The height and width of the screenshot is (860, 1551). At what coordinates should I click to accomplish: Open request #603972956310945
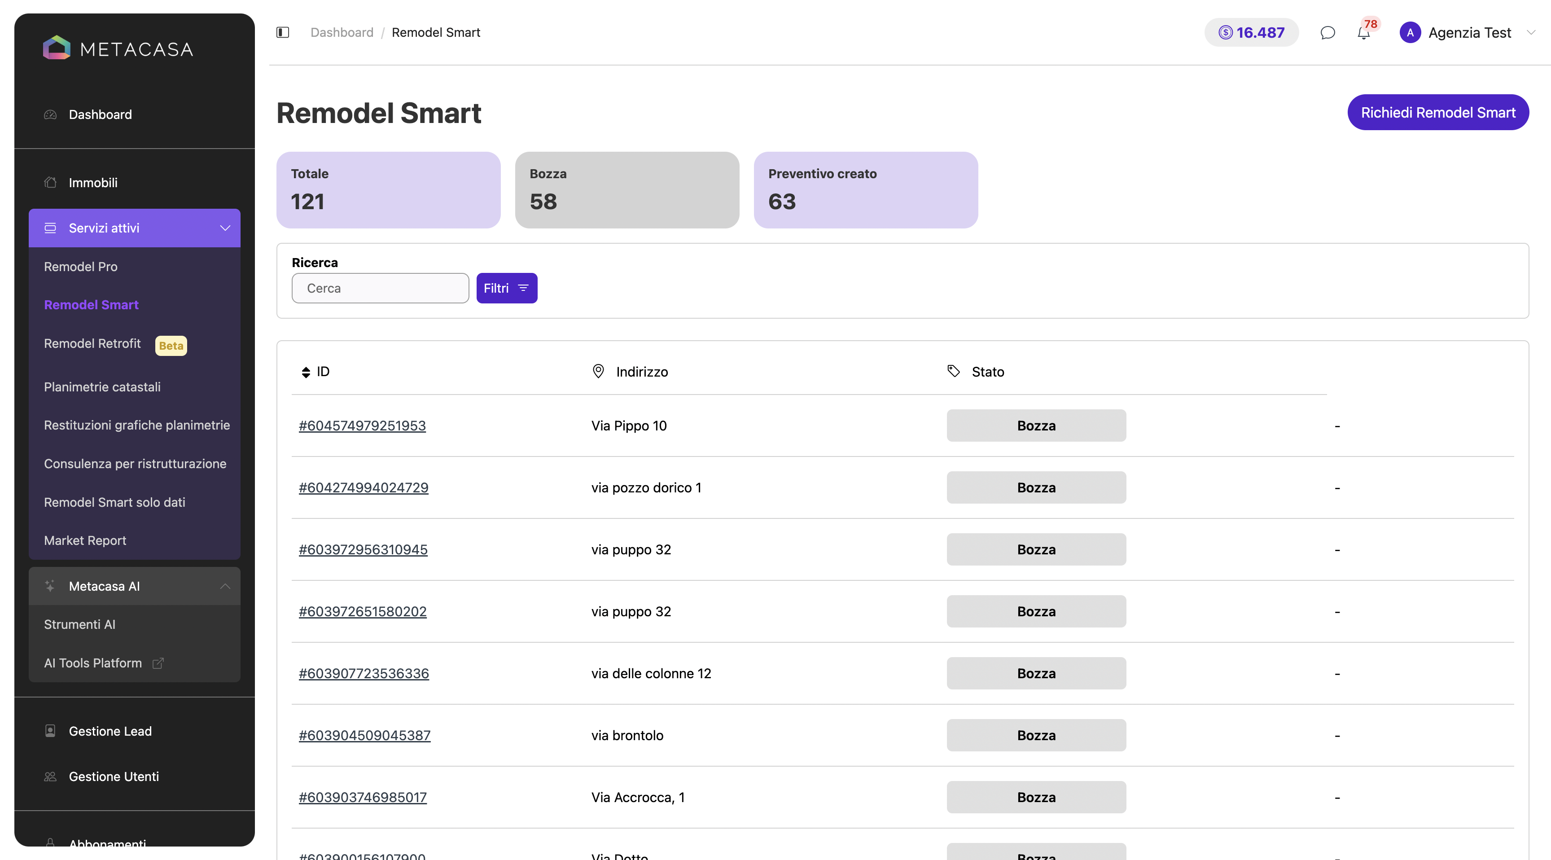[363, 550]
